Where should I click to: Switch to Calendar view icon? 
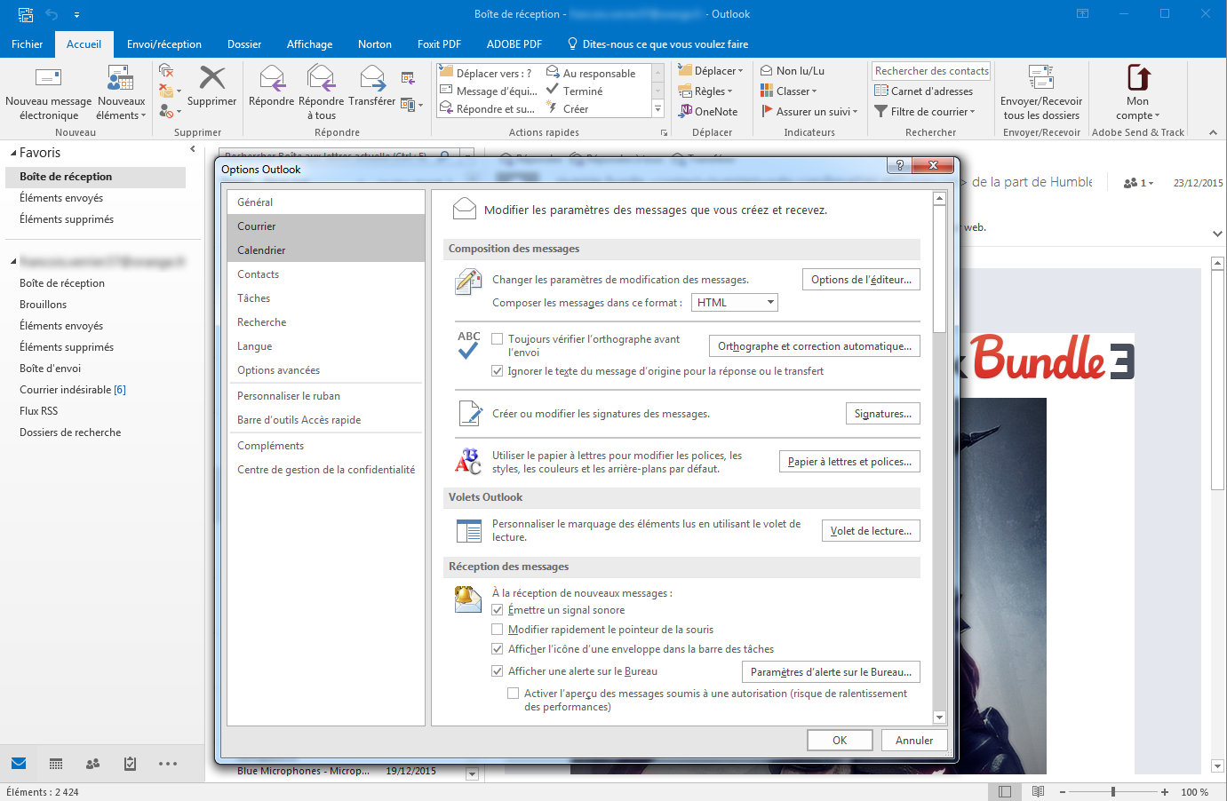[x=56, y=764]
